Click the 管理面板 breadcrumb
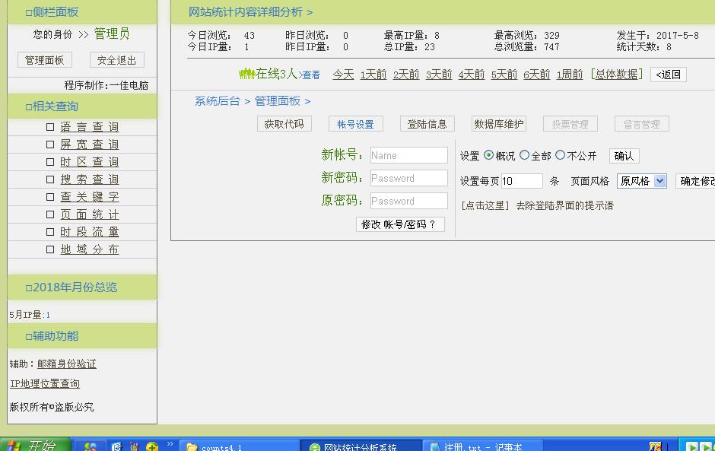This screenshot has height=451, width=715. [x=277, y=101]
